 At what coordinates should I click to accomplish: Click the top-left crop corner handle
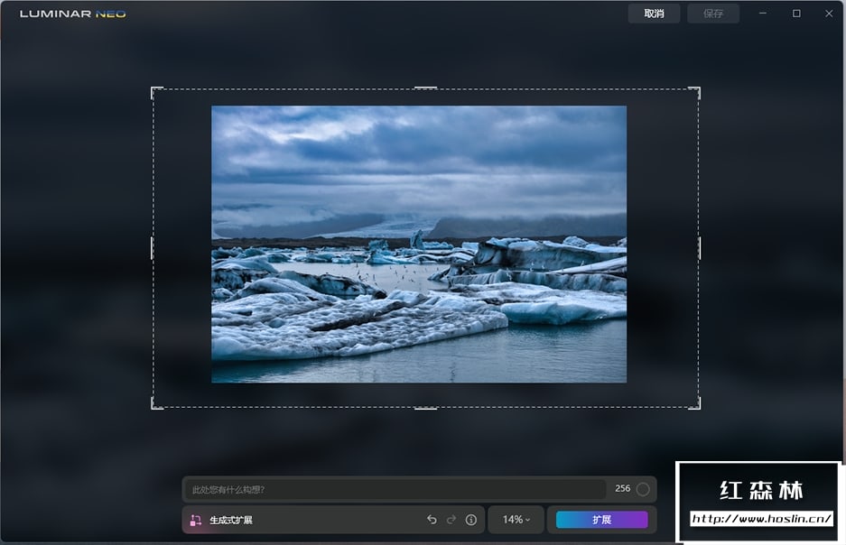[x=156, y=92]
